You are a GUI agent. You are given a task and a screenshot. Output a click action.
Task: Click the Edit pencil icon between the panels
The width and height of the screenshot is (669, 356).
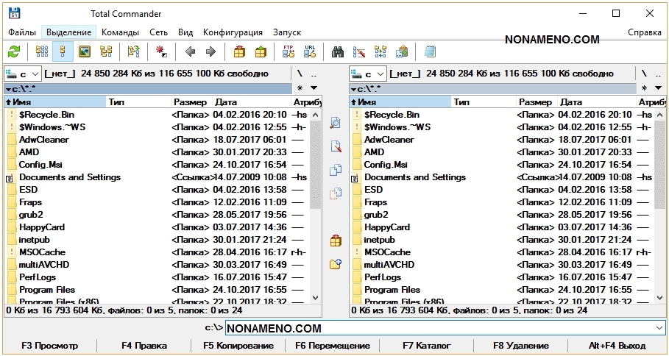pyautogui.click(x=336, y=146)
